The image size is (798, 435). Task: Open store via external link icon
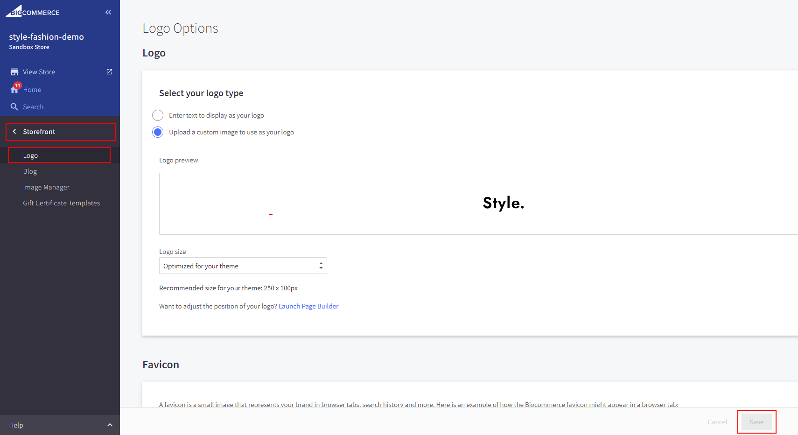click(x=109, y=72)
